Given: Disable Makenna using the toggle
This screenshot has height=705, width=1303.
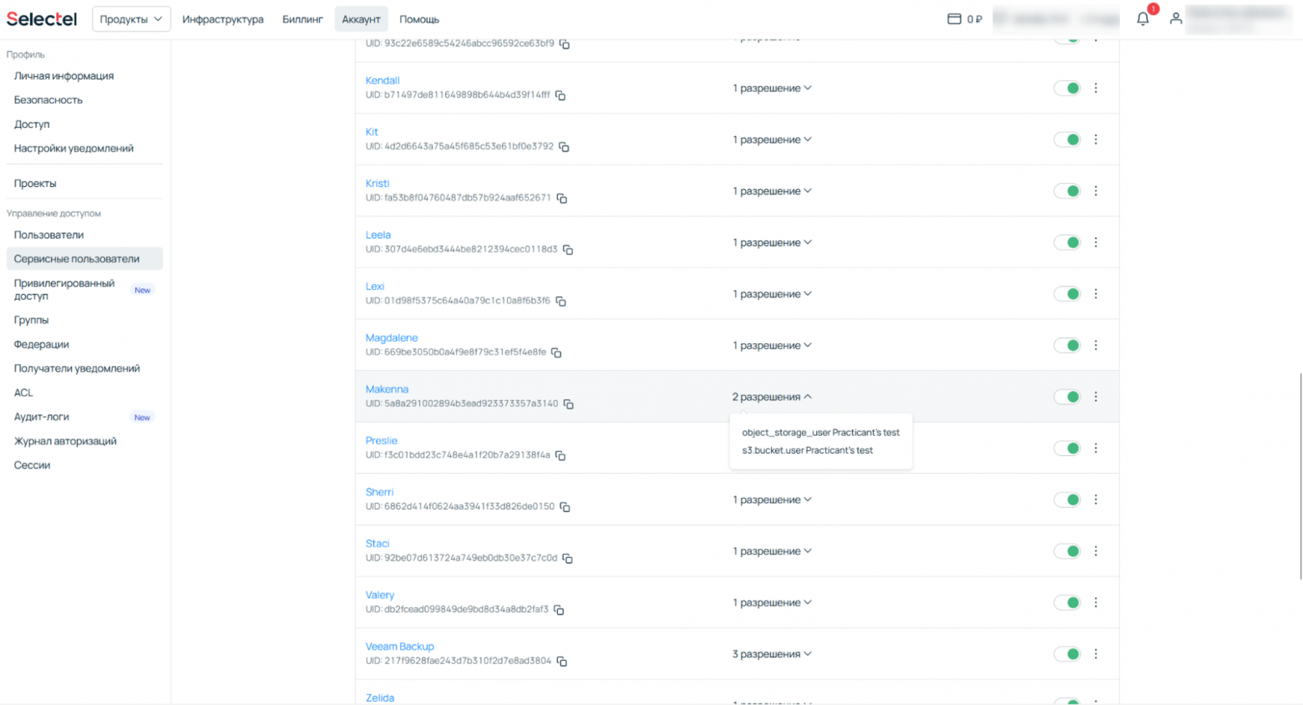Looking at the screenshot, I should 1067,397.
